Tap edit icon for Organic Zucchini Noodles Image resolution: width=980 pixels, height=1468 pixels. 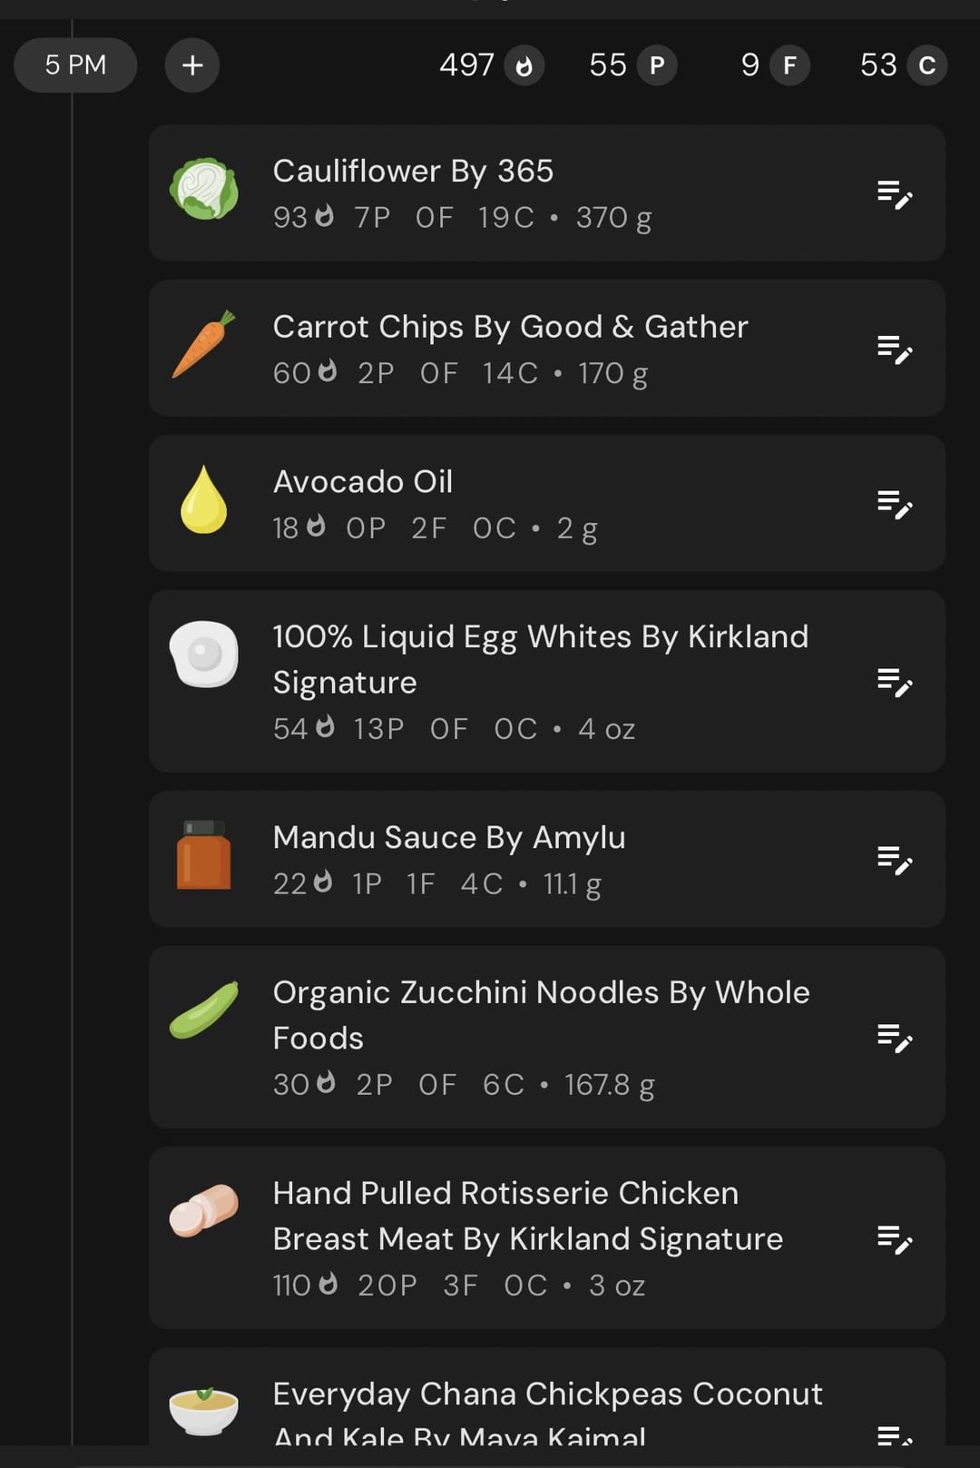click(x=895, y=1038)
